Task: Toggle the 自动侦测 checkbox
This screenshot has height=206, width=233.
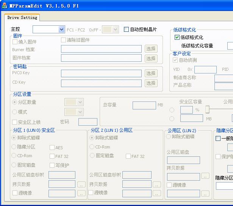Action: (x=175, y=60)
